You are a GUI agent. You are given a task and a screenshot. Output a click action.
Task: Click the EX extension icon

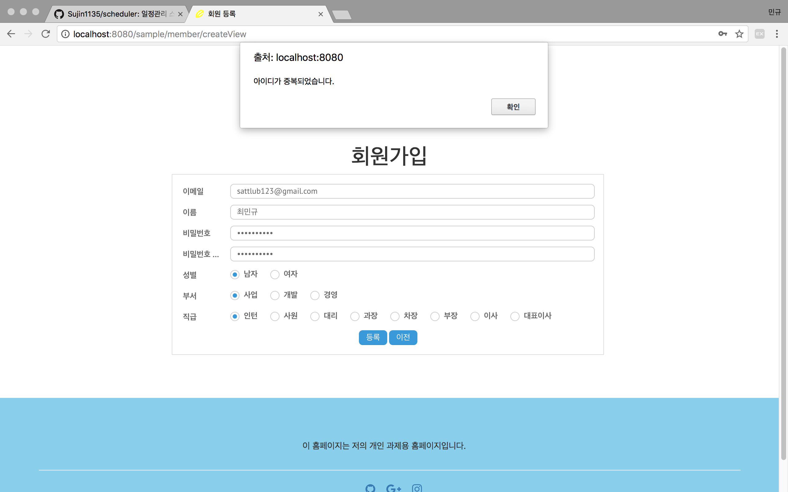pos(759,34)
